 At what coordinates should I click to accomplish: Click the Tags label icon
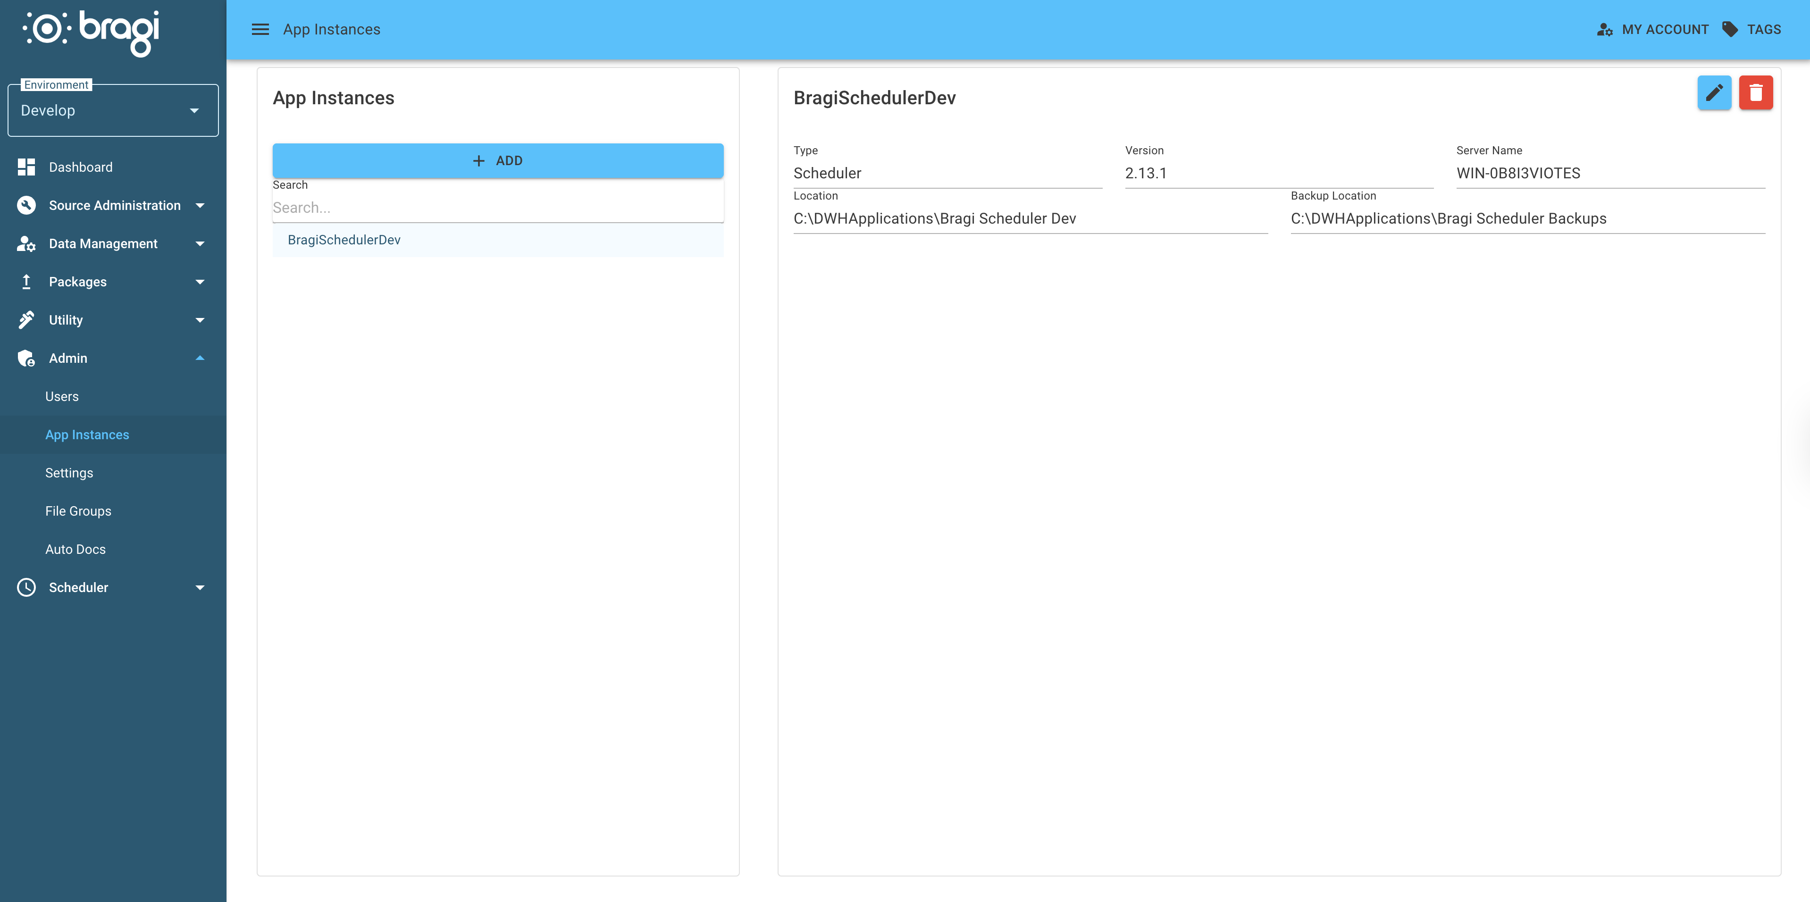point(1729,30)
